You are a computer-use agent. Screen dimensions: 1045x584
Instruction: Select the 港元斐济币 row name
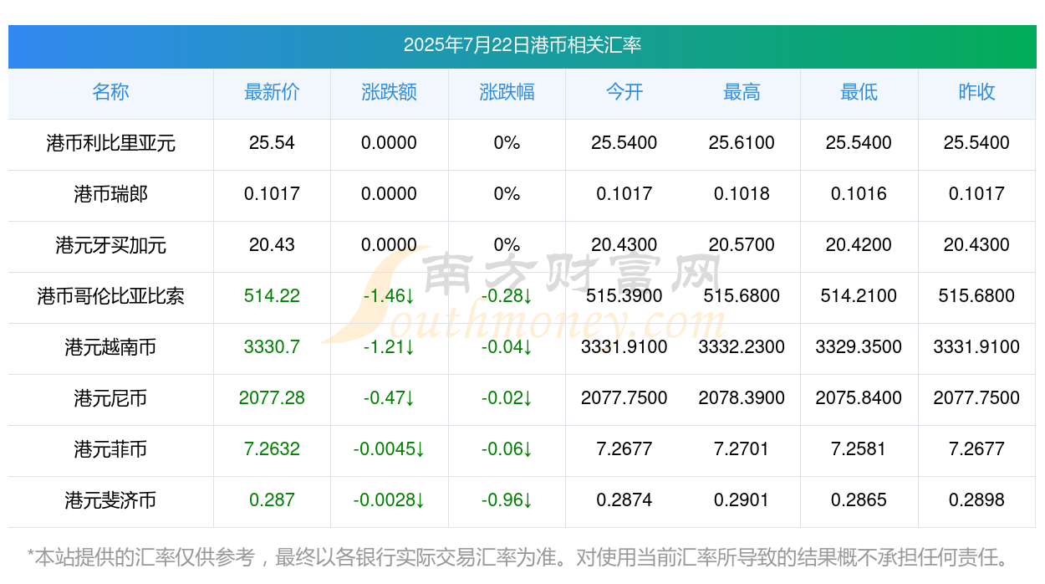pyautogui.click(x=110, y=500)
